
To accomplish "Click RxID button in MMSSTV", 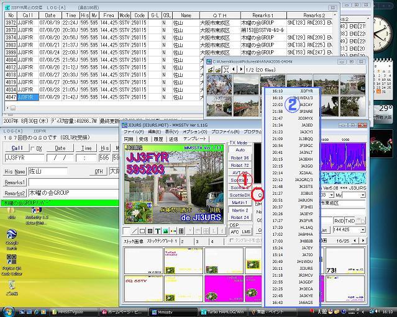I will click(339, 221).
